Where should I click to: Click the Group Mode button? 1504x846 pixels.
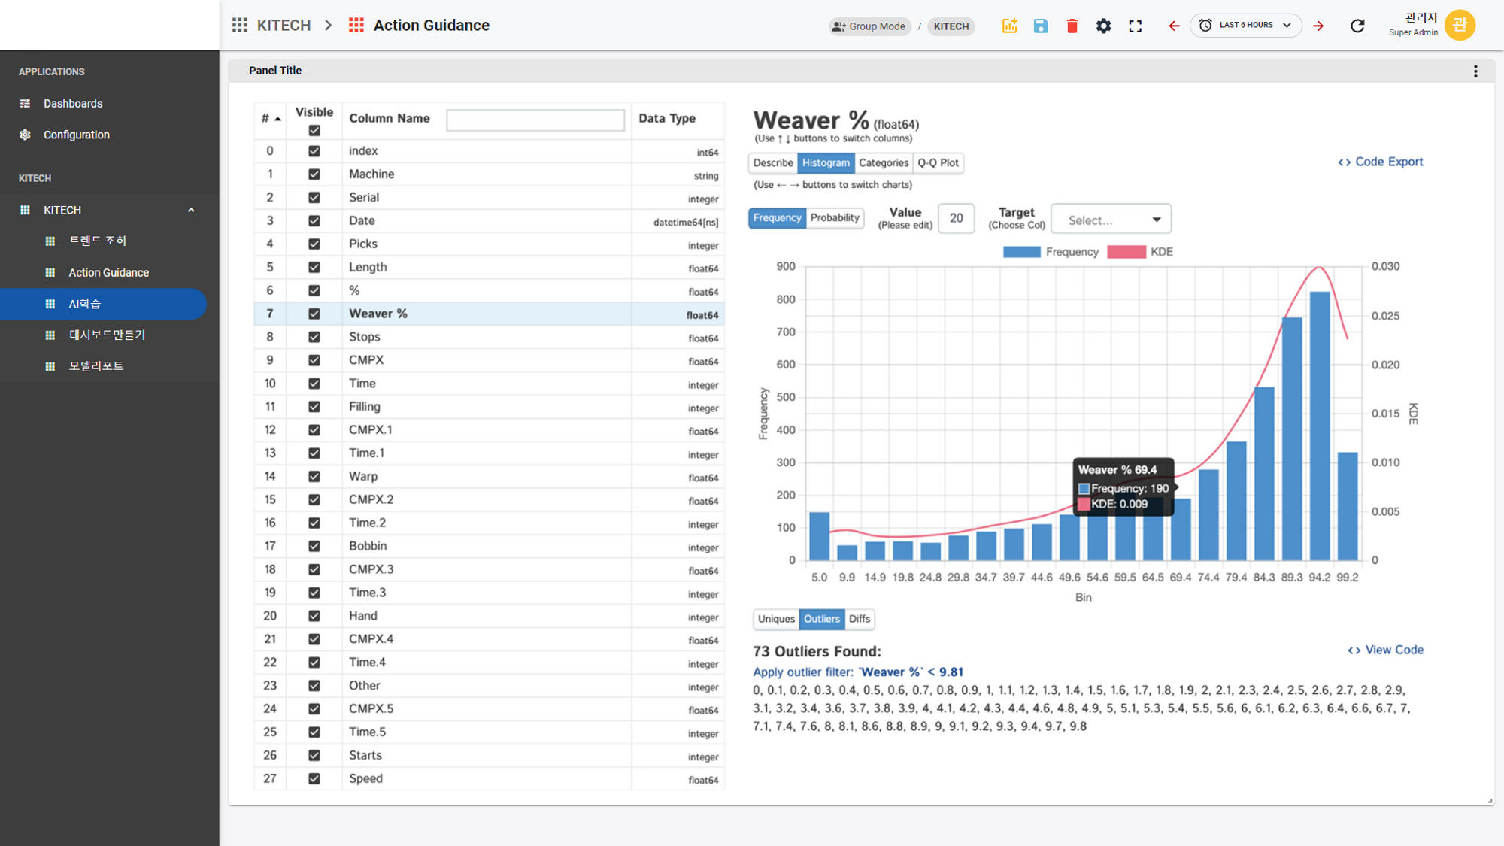(x=869, y=26)
